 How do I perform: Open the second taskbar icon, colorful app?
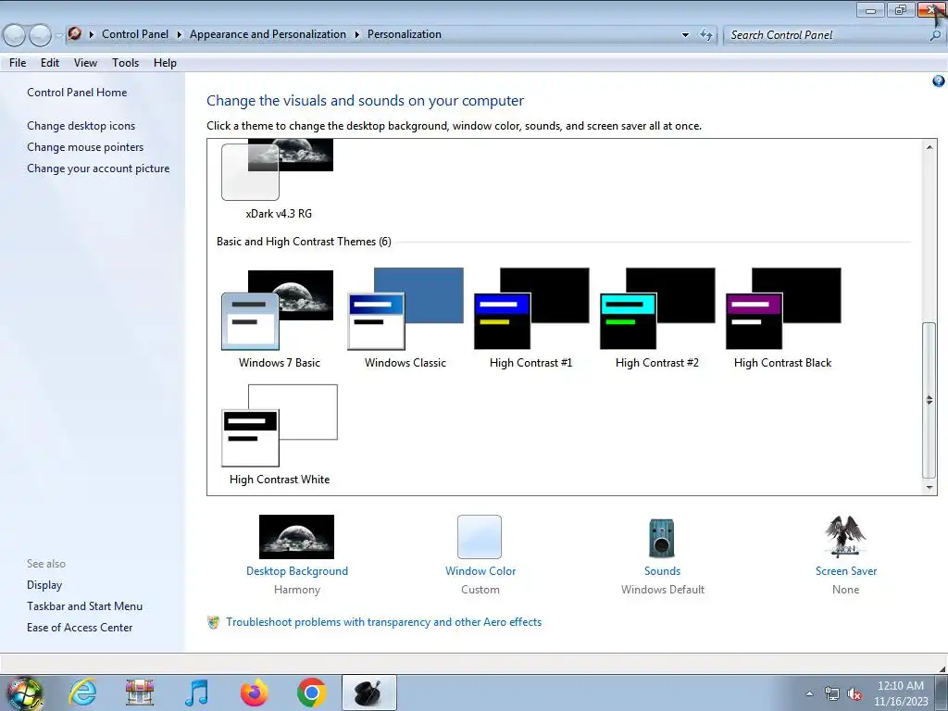tap(140, 692)
